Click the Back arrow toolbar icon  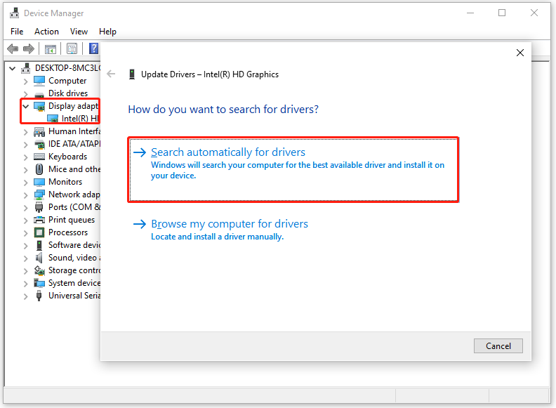click(x=13, y=48)
